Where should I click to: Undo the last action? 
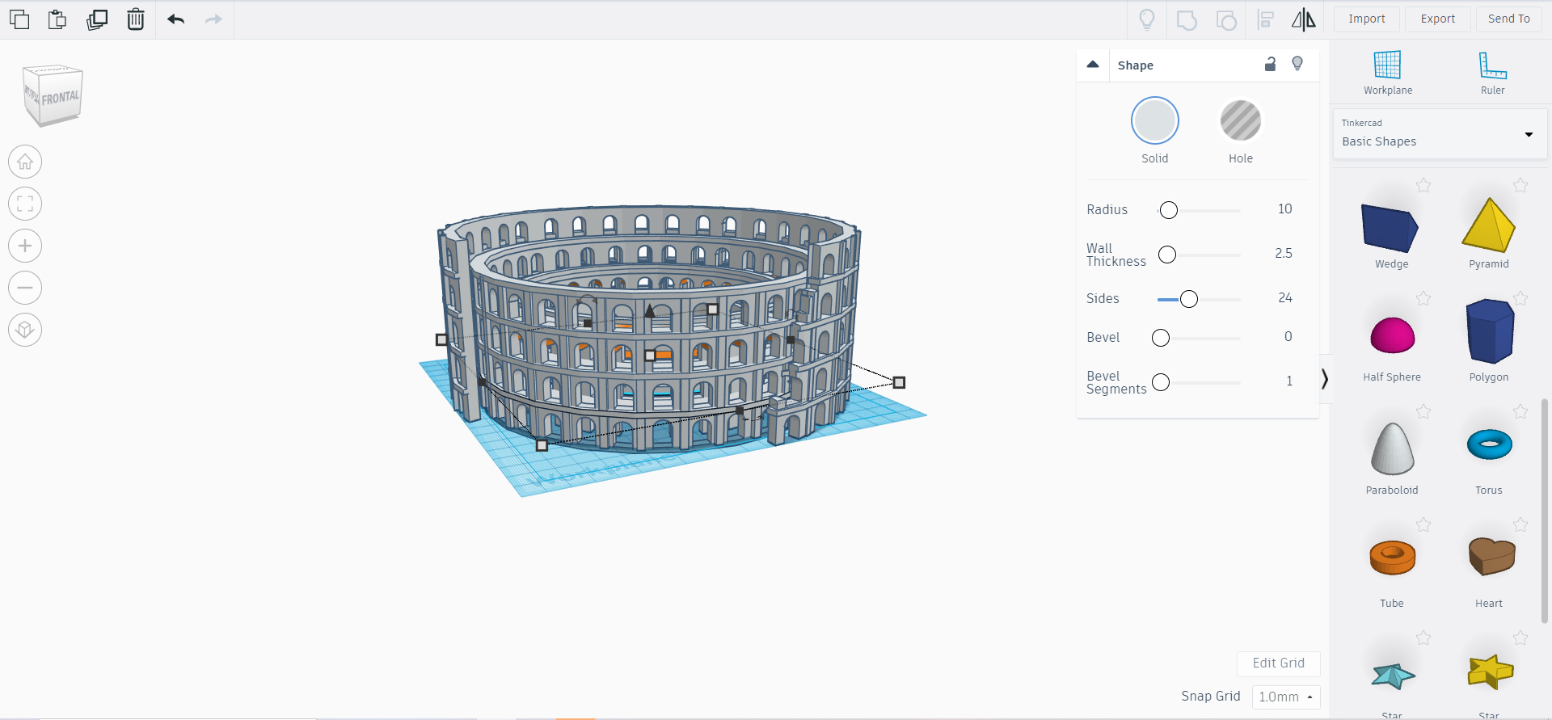(176, 19)
